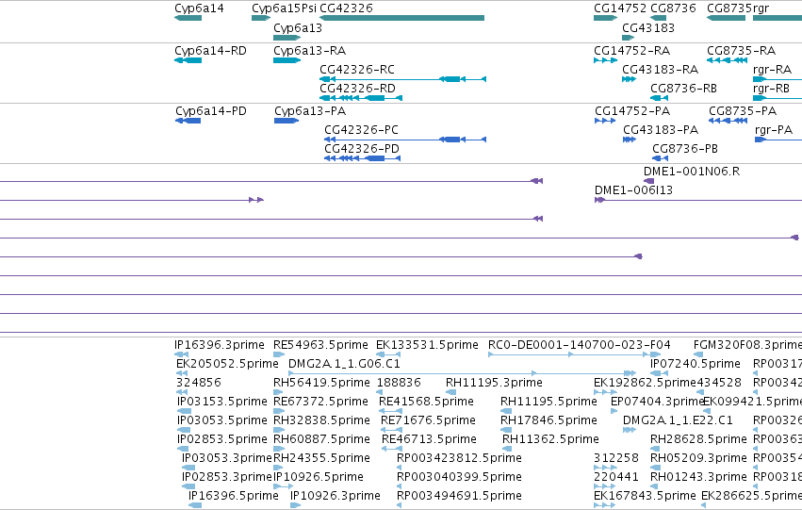
Task: Click RH56419.5prime label
Action: 321,383
